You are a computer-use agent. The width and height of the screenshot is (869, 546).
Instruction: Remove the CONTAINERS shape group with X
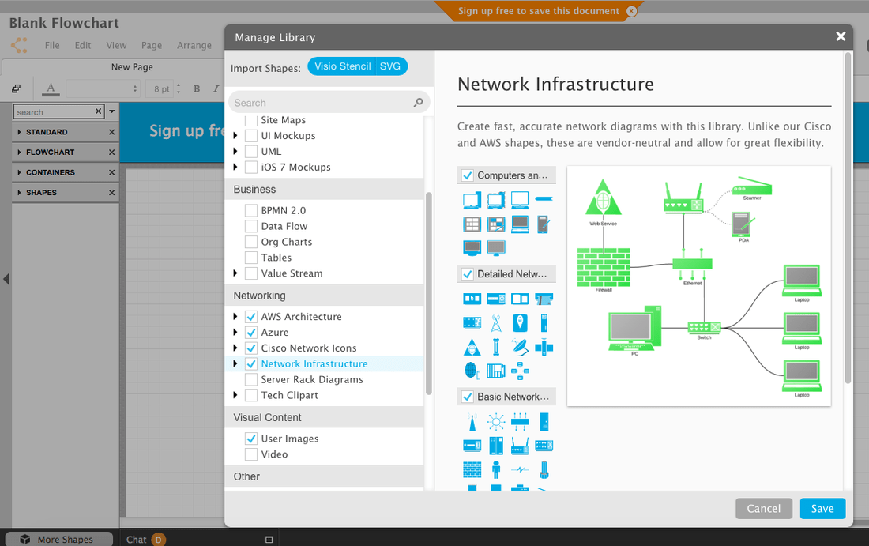111,172
